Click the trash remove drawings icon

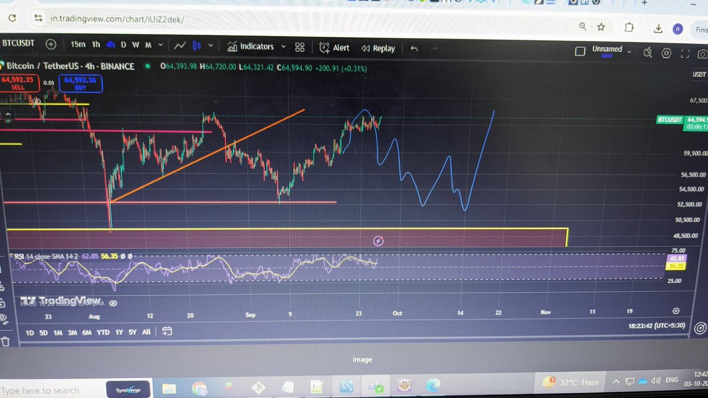point(5,342)
